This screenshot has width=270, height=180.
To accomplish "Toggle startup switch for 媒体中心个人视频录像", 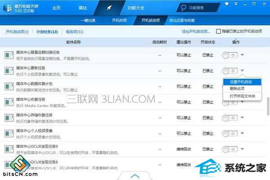I will (230, 133).
